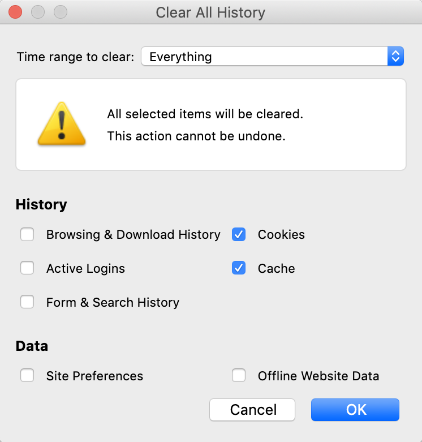Enable Browsing & Download History checkbox

pyautogui.click(x=27, y=234)
